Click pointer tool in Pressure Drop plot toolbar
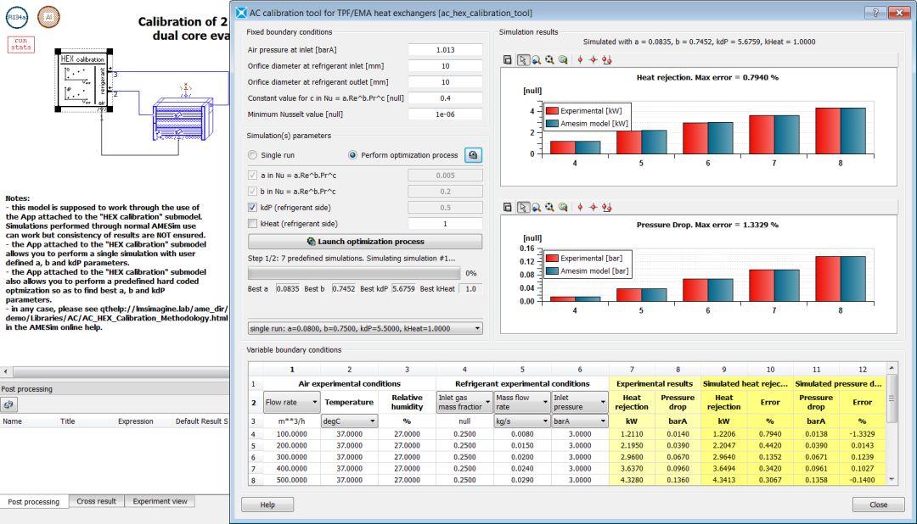The width and height of the screenshot is (917, 524). pos(523,207)
